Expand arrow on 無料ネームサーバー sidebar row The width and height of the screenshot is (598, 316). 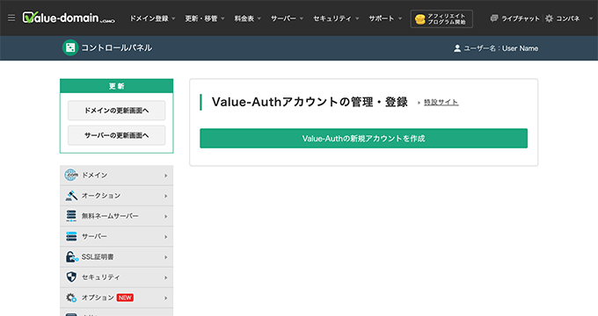[166, 216]
